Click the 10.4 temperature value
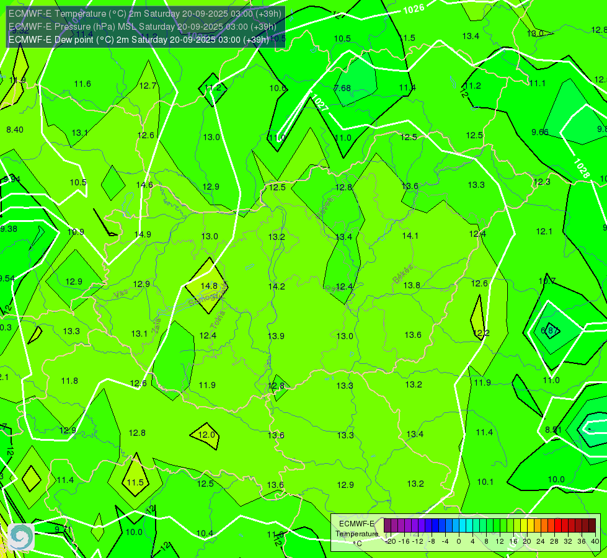607x558 pixels. pos(205,533)
